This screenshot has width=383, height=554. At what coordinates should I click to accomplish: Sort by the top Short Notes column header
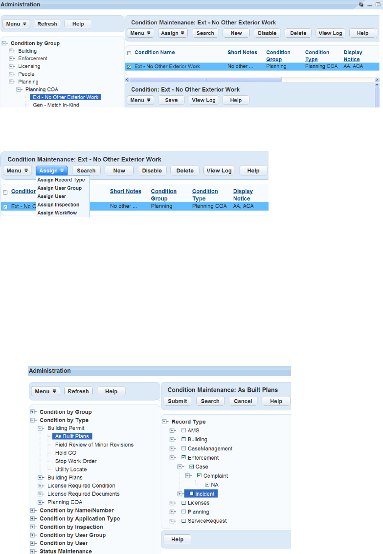(242, 52)
